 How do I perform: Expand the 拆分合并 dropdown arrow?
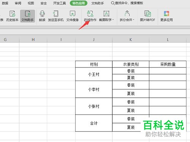[133, 20]
